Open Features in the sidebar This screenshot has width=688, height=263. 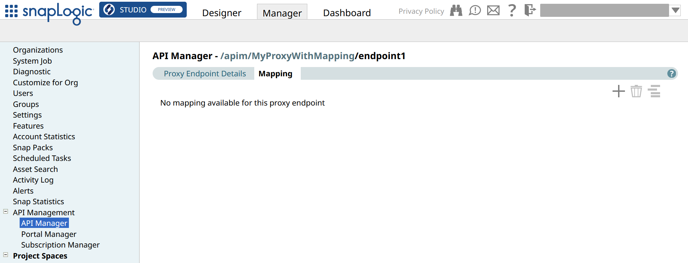point(28,126)
